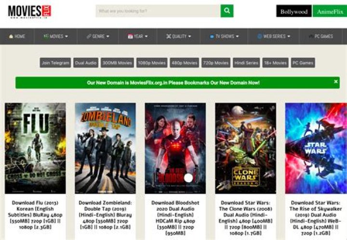This screenshot has height=240, width=347.
Task: Open the YEAR menu
Action: (x=138, y=36)
